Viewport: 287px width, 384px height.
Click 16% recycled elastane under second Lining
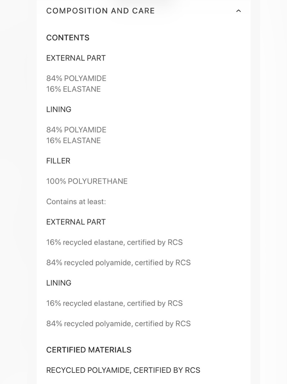point(114,303)
